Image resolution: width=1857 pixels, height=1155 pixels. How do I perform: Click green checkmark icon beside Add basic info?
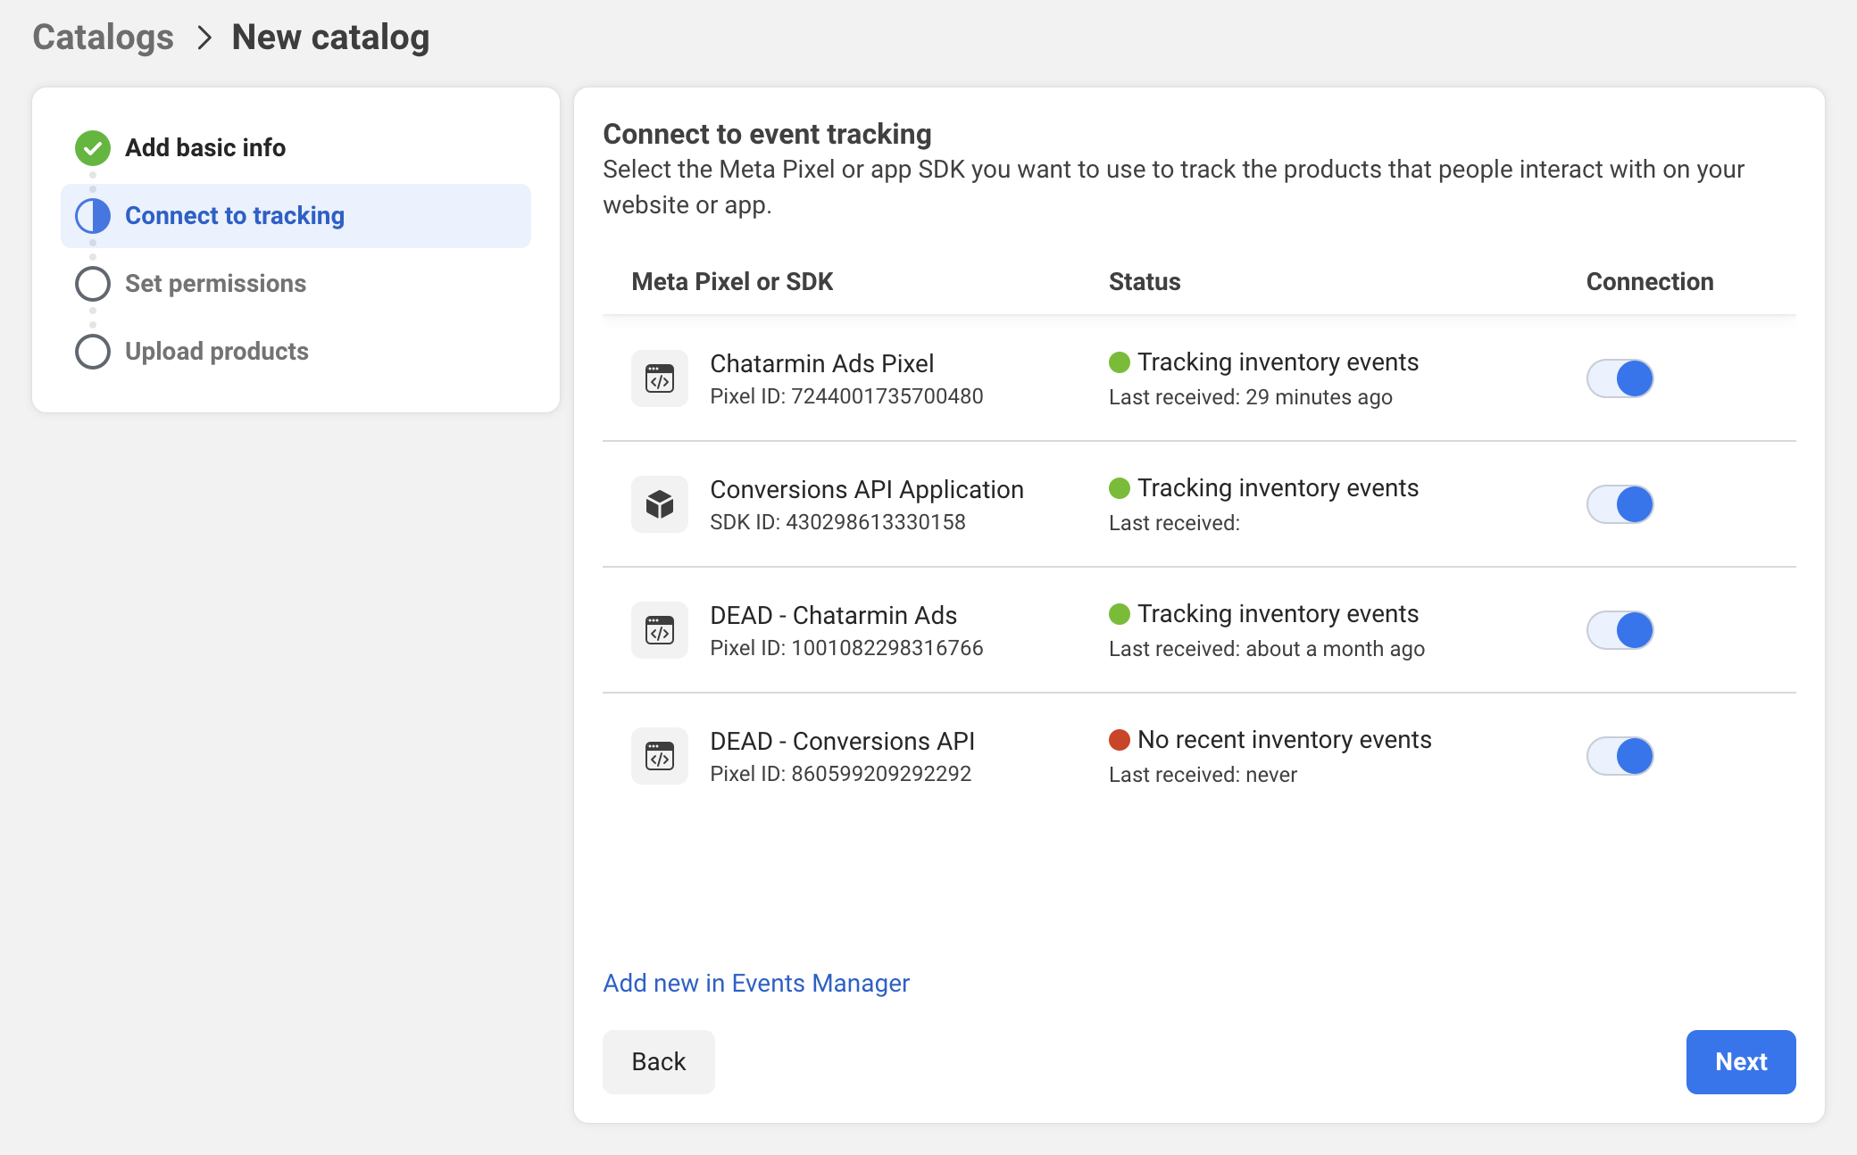(x=93, y=148)
